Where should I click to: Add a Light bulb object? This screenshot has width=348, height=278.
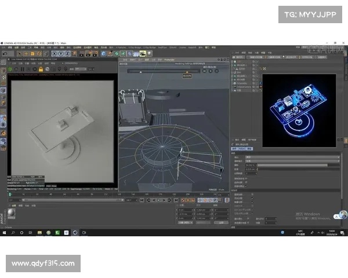150,54
